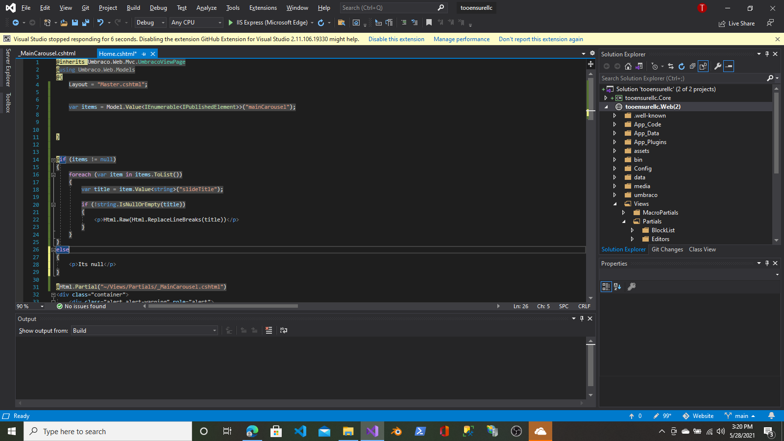Click the main branch status bar indicator
This screenshot has height=441, width=784.
740,416
